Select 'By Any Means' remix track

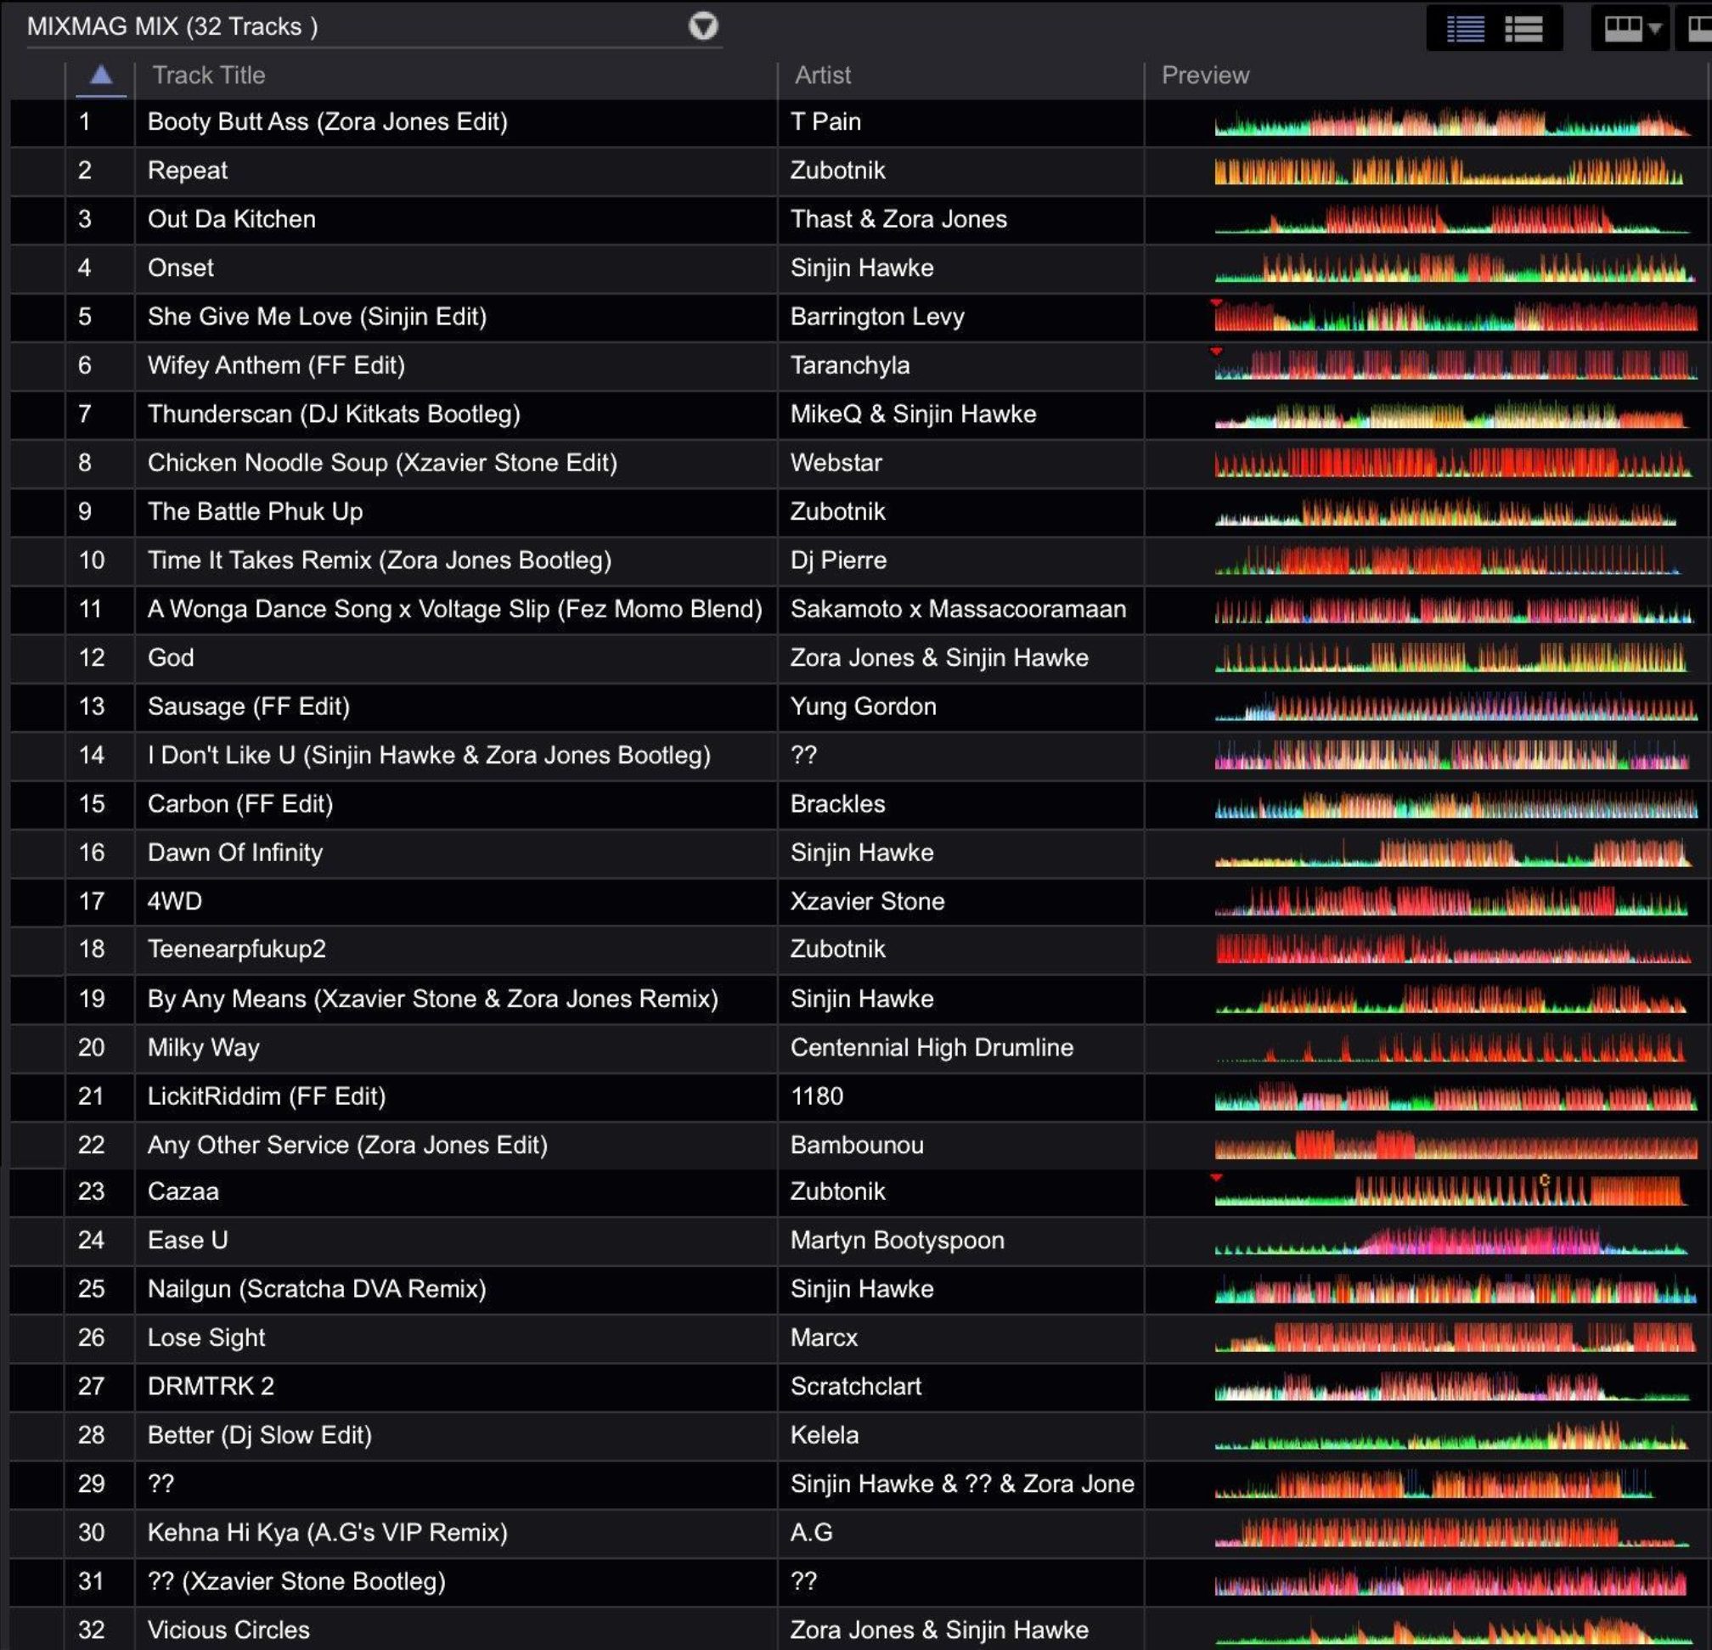433,1000
